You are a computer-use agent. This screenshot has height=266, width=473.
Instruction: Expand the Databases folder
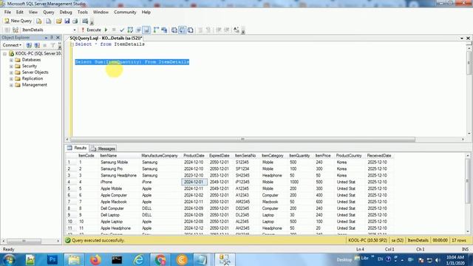click(12, 60)
